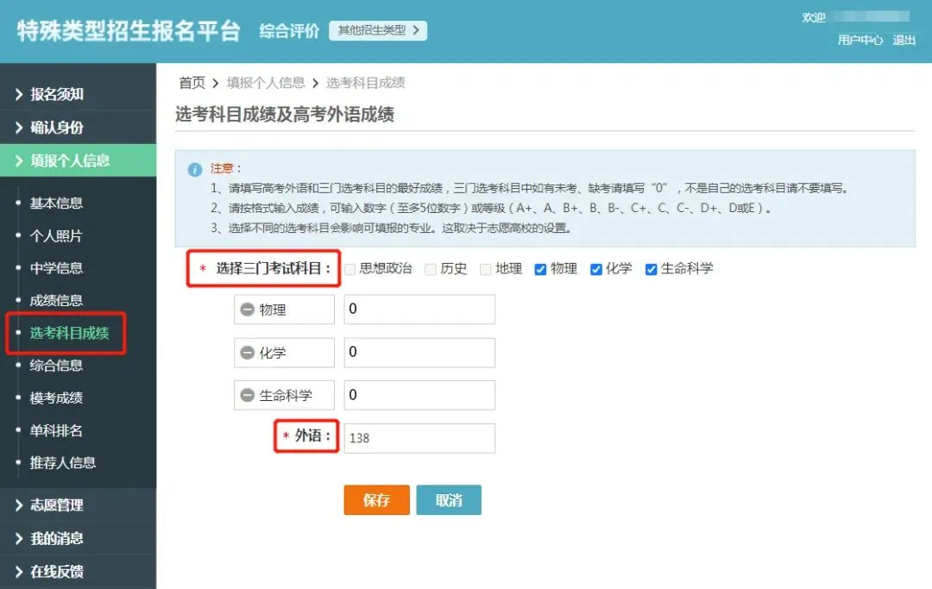Screen dimensions: 932x589
Task: Go to 模考成绩 sidebar item
Action: click(x=56, y=398)
